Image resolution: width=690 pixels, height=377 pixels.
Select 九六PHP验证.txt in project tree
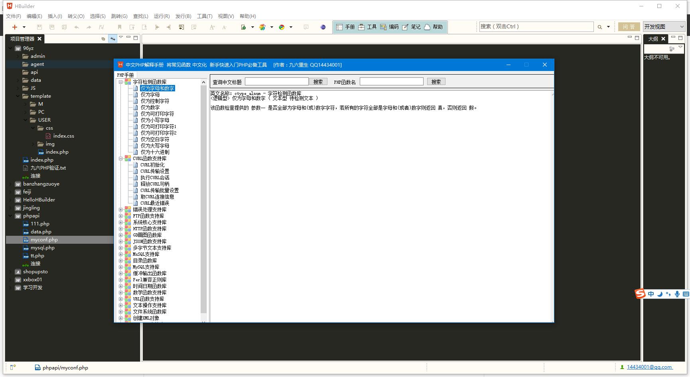(48, 168)
